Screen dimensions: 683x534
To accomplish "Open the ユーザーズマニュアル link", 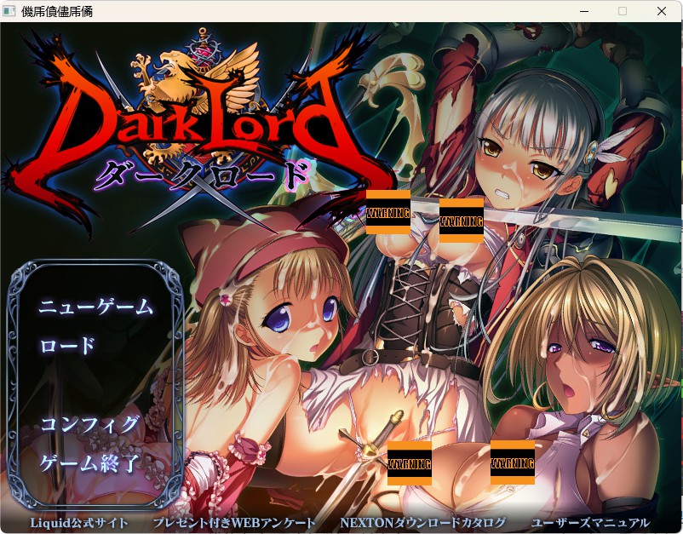I will coord(590,523).
